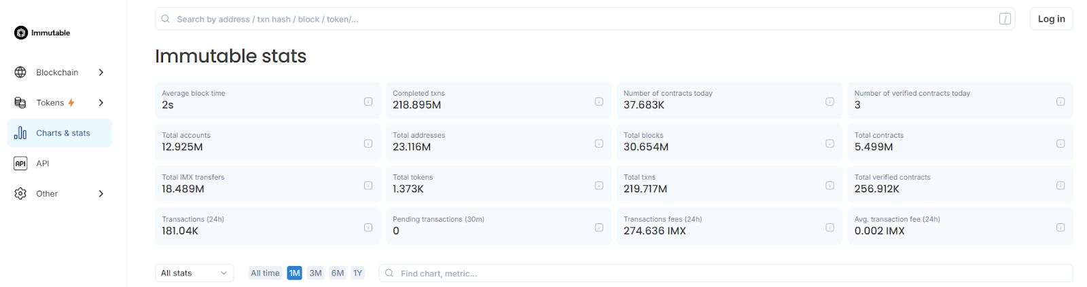
Task: Click the API icon in the sidebar
Action: [20, 164]
